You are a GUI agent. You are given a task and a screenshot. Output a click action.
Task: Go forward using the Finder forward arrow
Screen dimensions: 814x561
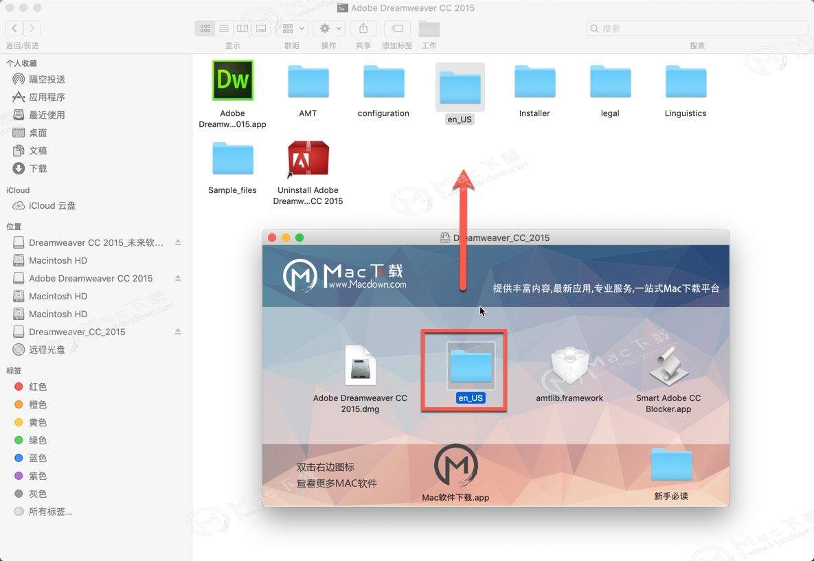tap(32, 28)
